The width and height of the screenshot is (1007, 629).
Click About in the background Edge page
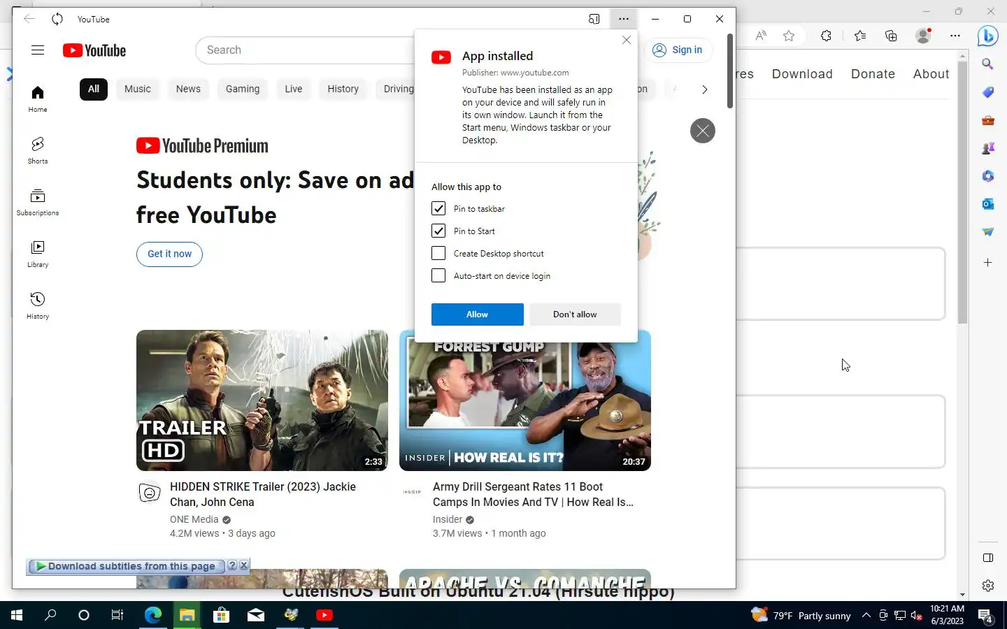click(931, 74)
